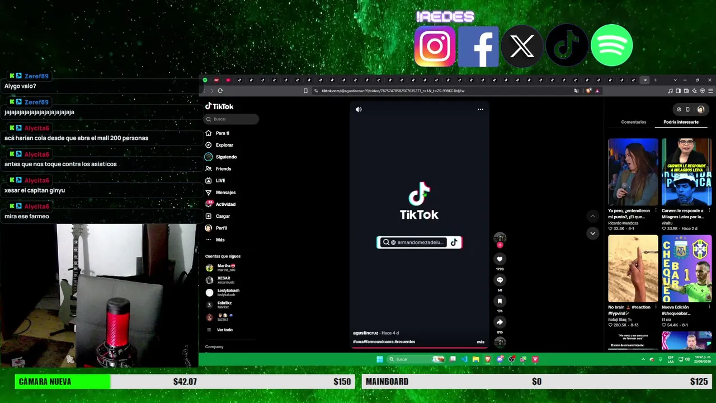This screenshot has height=403, width=716.
Task: Open the spinning sound disc below share
Action: tap(500, 341)
